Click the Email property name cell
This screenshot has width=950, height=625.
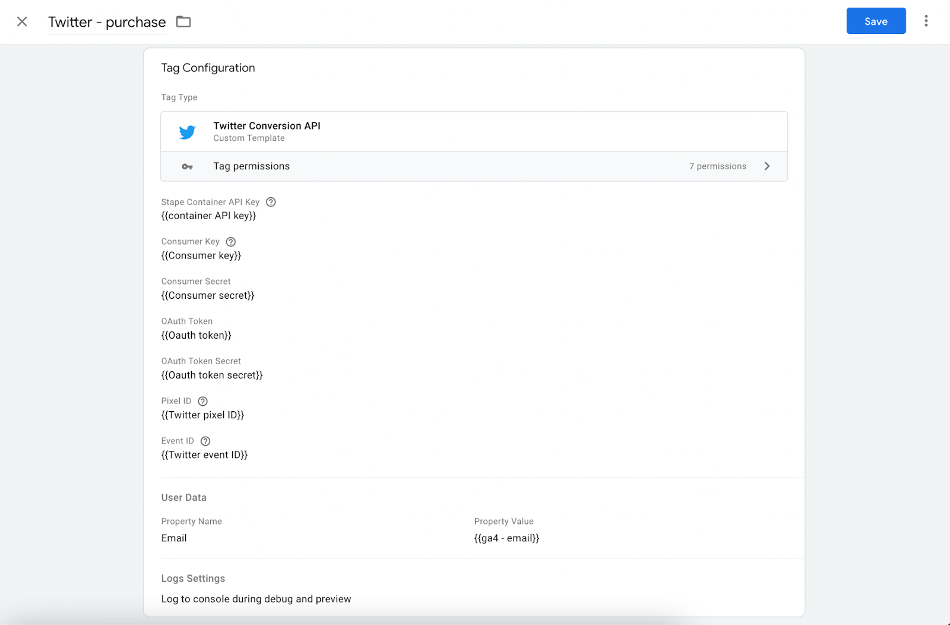174,538
